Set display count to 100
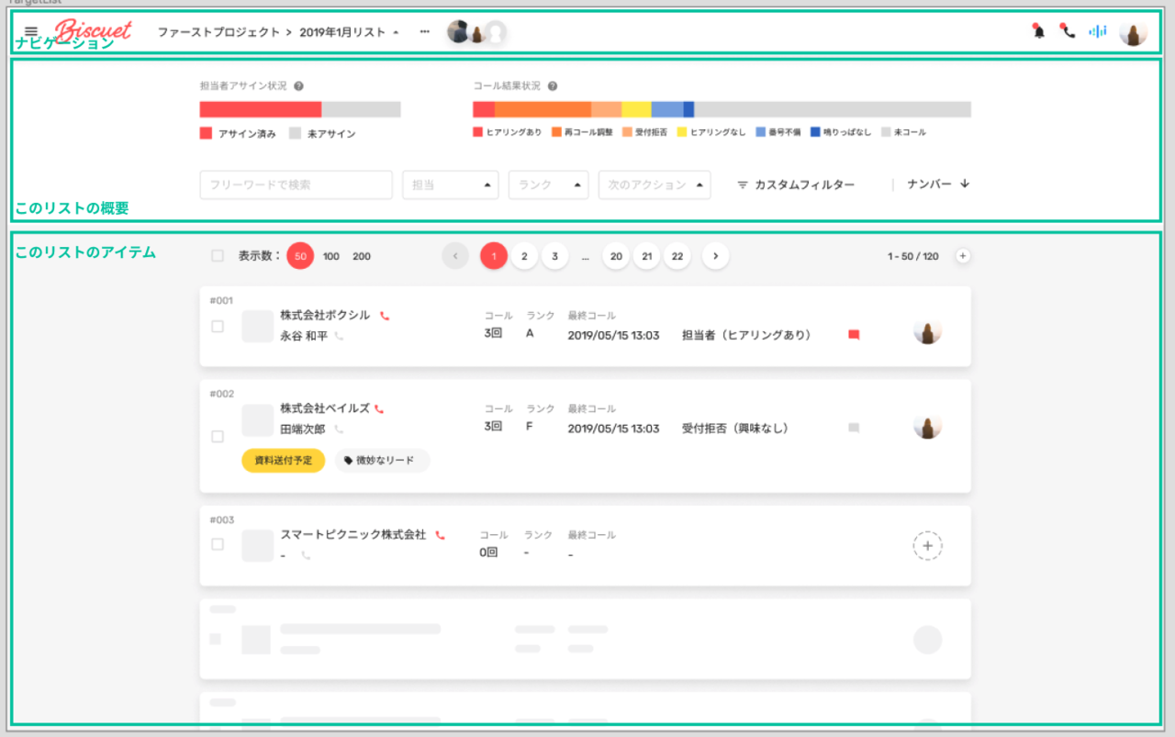 [x=331, y=256]
